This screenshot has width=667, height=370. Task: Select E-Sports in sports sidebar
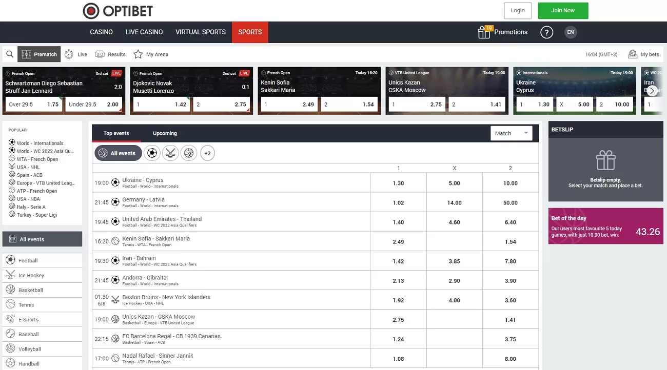point(42,319)
